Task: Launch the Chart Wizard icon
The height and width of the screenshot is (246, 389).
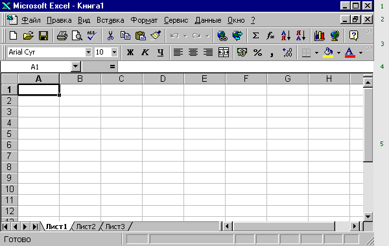Action: click(319, 36)
